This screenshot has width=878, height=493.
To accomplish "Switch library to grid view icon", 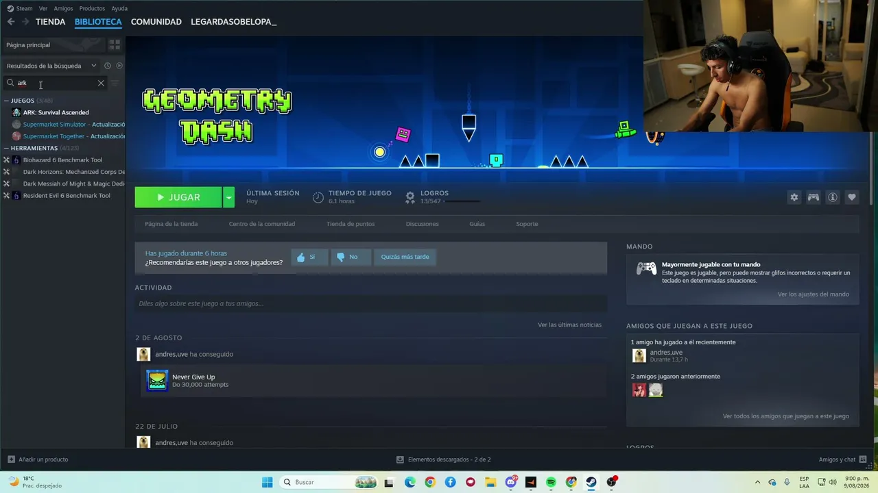I will click(x=115, y=45).
